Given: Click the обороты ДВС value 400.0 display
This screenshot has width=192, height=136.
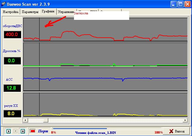Looking at the screenshot, I should tap(12, 34).
